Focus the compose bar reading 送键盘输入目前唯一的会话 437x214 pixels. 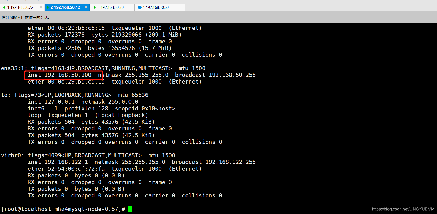(218, 18)
